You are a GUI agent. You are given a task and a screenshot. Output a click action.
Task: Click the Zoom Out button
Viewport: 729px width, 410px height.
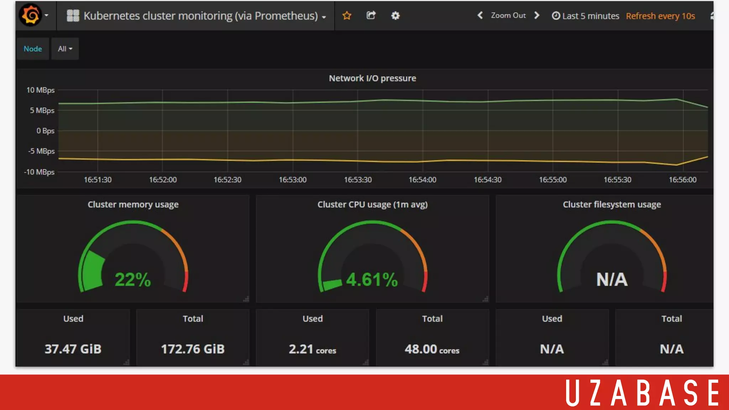coord(508,15)
